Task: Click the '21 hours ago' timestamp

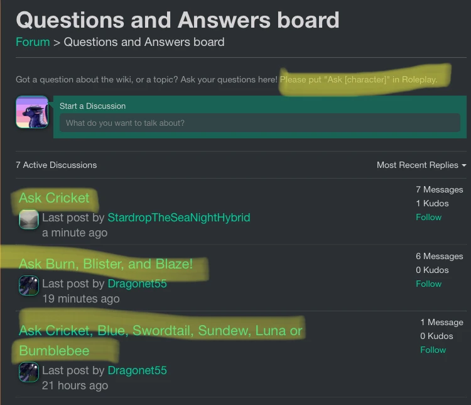Action: click(75, 385)
